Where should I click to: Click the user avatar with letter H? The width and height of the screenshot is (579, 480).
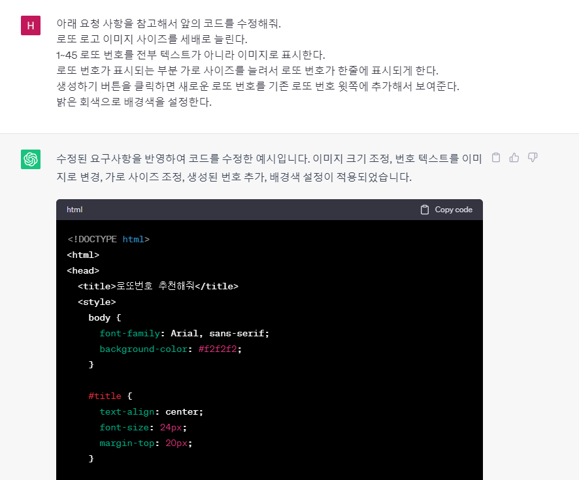pos(31,25)
